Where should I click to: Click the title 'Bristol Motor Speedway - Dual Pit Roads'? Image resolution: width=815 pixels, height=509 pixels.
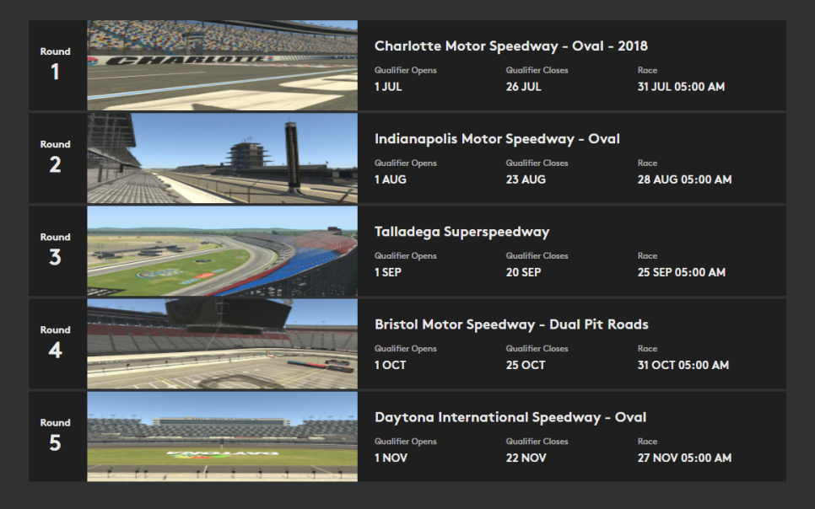click(511, 324)
